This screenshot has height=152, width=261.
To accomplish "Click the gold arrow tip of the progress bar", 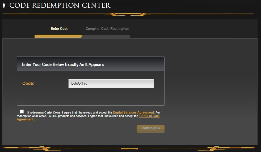I will [x=82, y=36].
